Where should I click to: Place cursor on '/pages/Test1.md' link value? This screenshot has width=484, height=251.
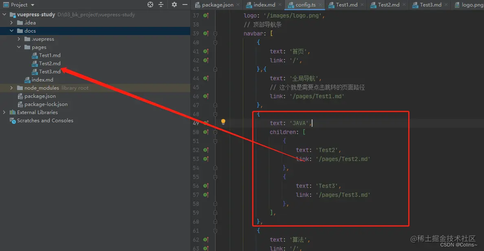317,96
